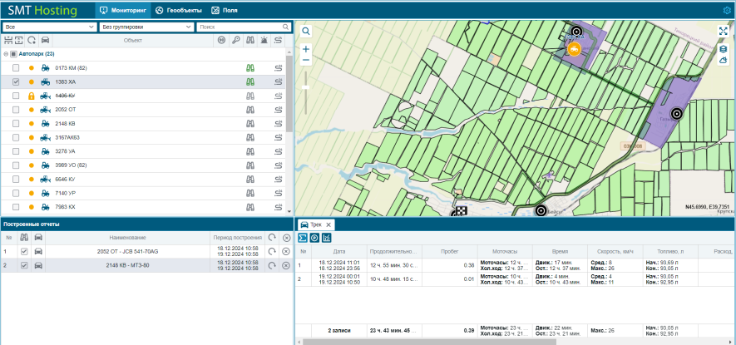Click green binoculars for 0173 KM (82)
Viewport: 736px width, 345px height.
[x=249, y=68]
